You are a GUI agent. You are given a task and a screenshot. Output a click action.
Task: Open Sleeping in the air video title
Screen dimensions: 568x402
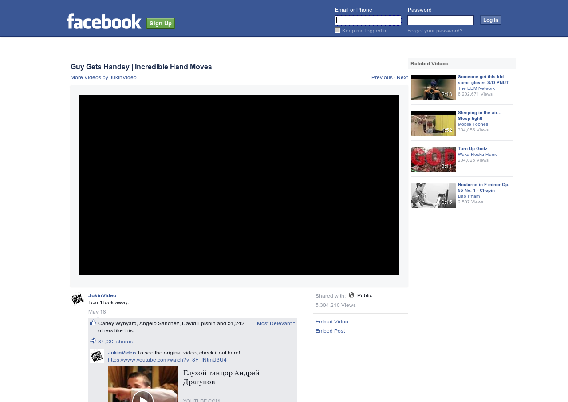pyautogui.click(x=480, y=115)
